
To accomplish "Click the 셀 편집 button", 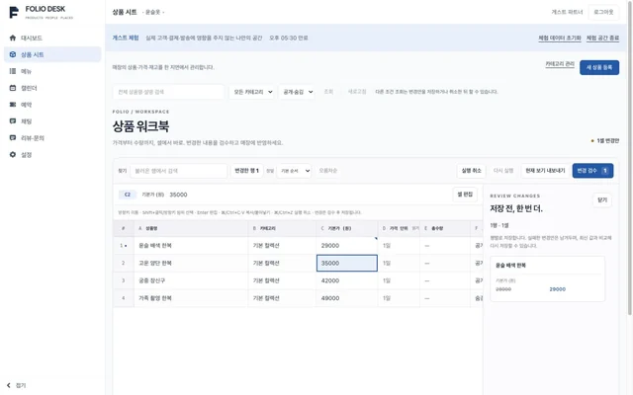I will click(x=465, y=195).
